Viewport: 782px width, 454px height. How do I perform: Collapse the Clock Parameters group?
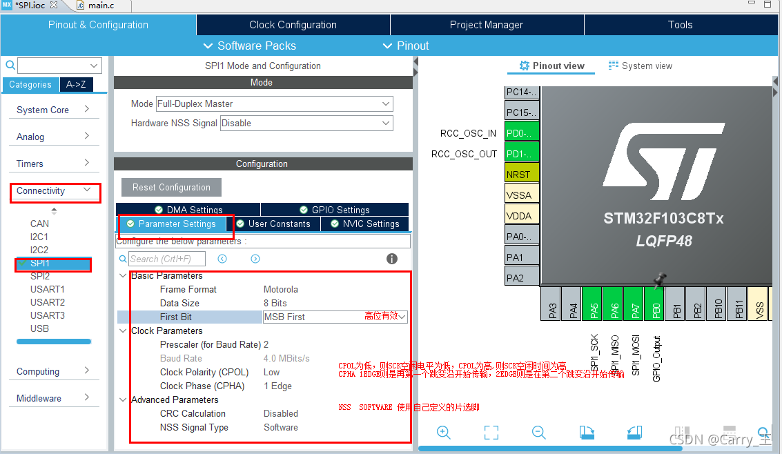pos(123,331)
